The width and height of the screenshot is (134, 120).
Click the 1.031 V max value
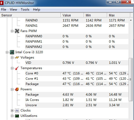tap(115, 63)
